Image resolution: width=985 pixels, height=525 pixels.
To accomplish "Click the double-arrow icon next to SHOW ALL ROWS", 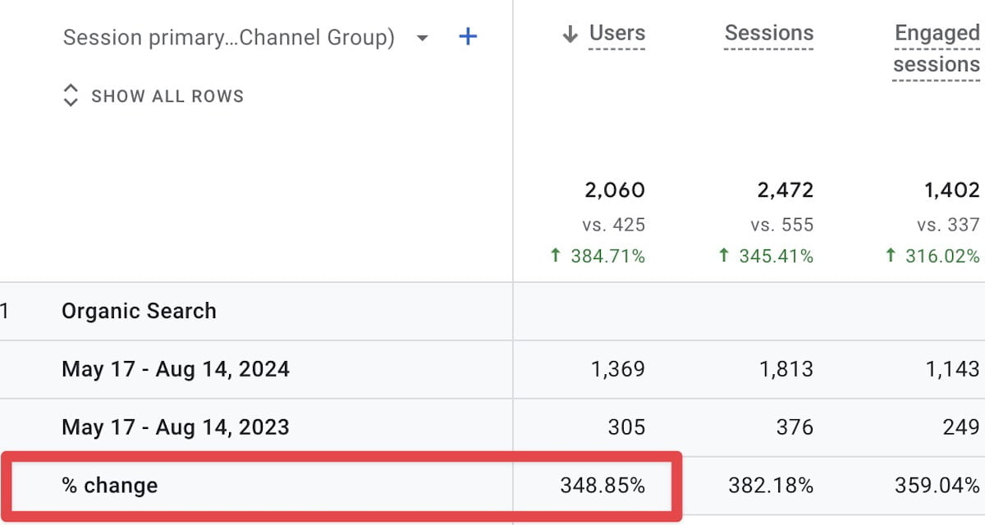I will (x=71, y=95).
